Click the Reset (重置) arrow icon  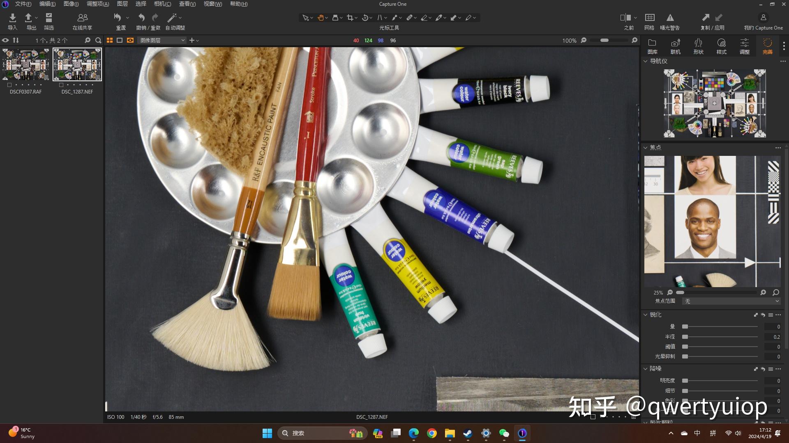tap(118, 18)
